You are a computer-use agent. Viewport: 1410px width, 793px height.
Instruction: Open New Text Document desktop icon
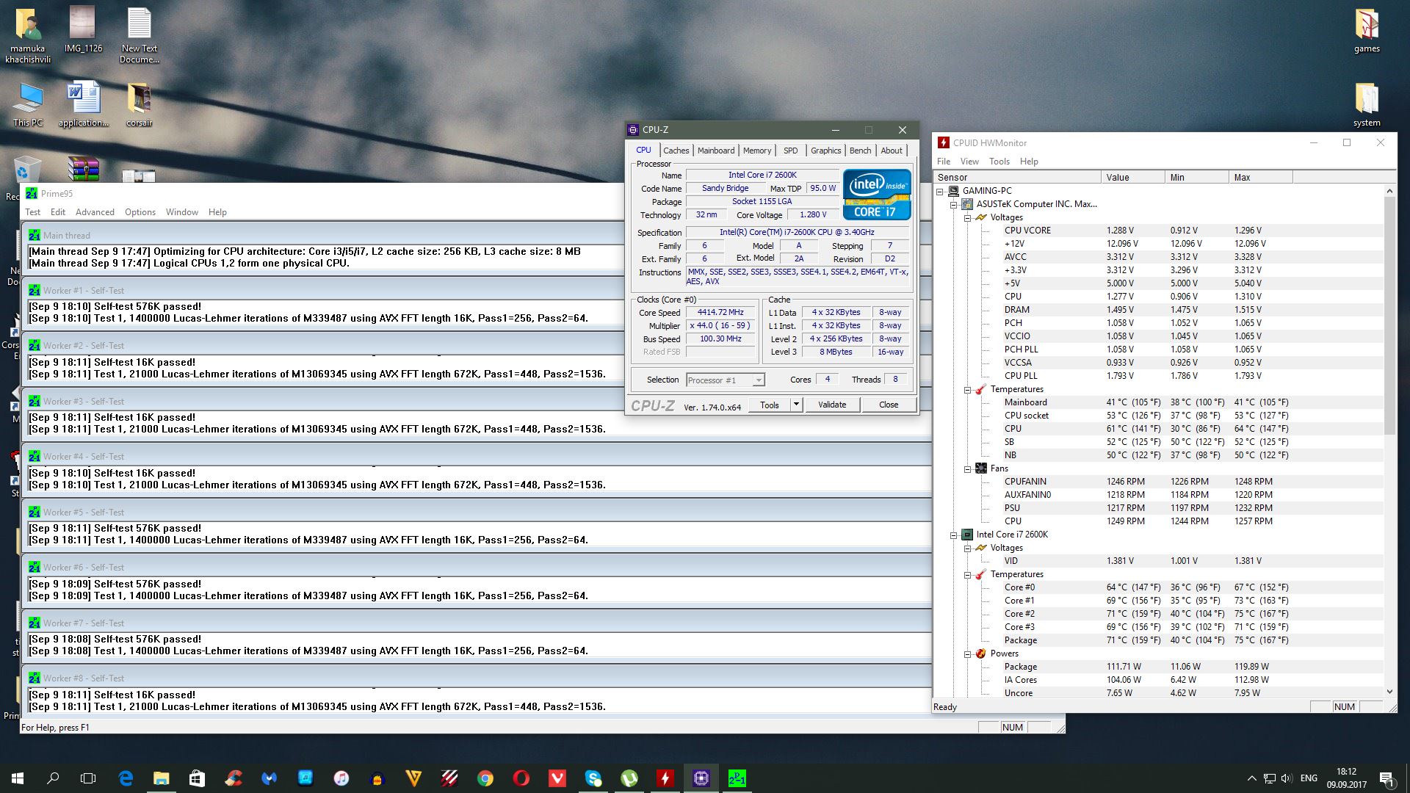point(139,35)
